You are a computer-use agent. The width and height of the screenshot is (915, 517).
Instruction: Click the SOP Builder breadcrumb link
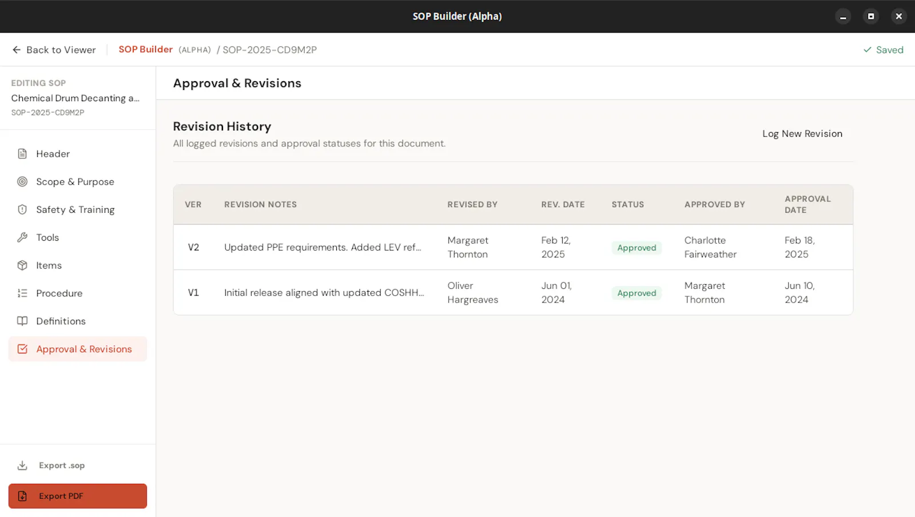146,50
